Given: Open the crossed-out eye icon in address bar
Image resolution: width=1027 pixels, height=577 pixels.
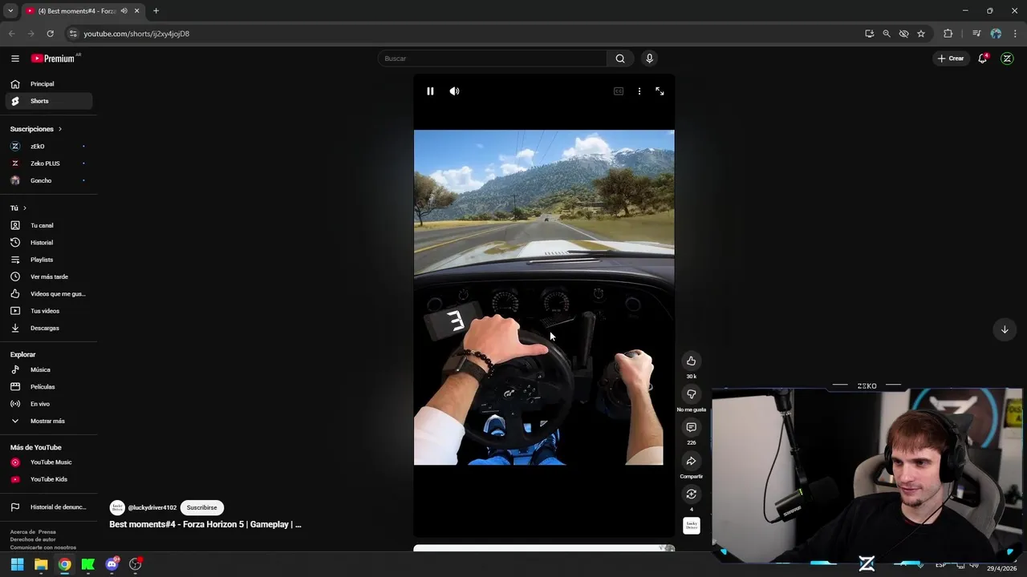Looking at the screenshot, I should click(903, 34).
